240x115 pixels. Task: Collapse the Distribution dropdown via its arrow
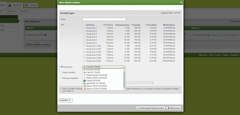(124, 67)
